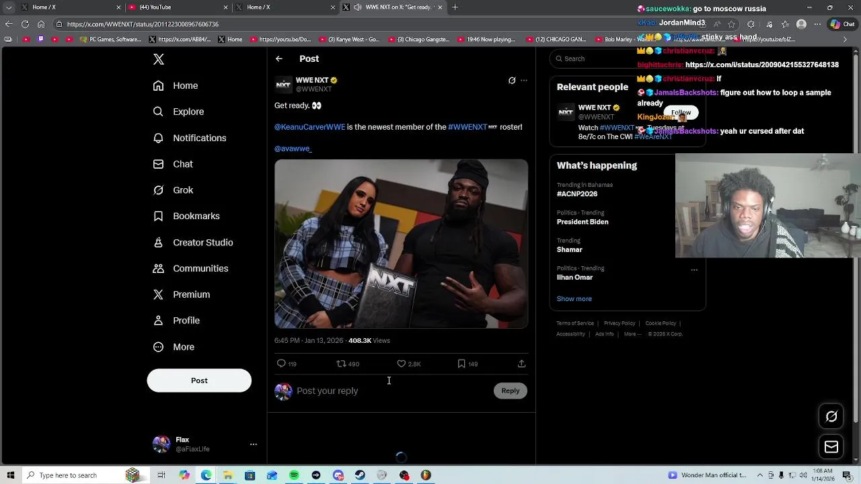Mute the WWE NXT tab audio
The width and height of the screenshot is (861, 484).
click(358, 7)
